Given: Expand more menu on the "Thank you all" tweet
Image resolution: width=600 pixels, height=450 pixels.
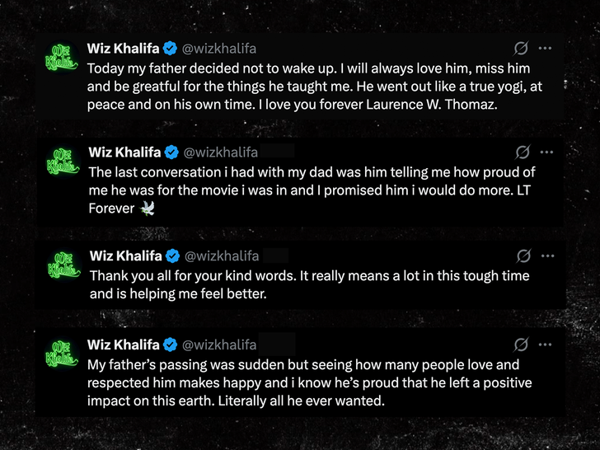Looking at the screenshot, I should tap(546, 256).
